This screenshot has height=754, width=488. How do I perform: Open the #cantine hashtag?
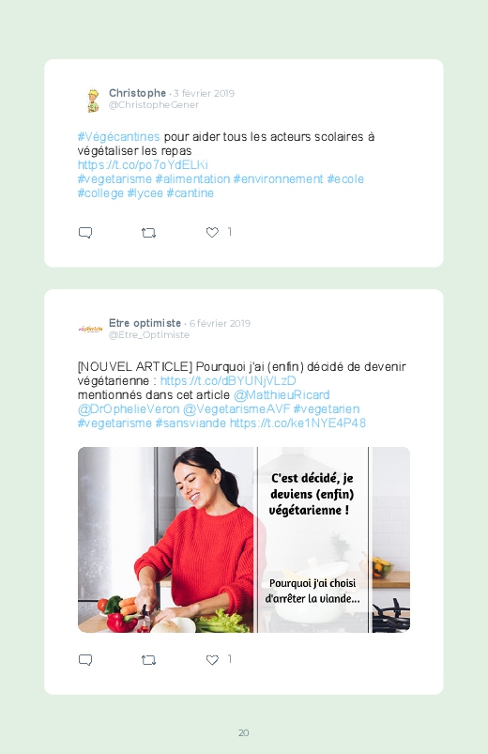pyautogui.click(x=190, y=192)
